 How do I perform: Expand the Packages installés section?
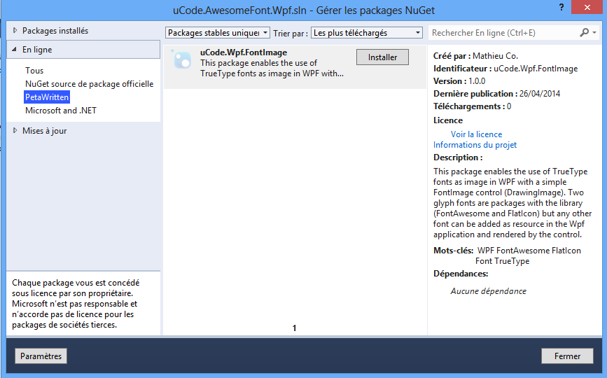coord(15,30)
